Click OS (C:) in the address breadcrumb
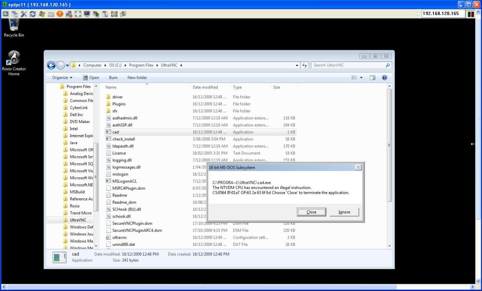 click(115, 65)
